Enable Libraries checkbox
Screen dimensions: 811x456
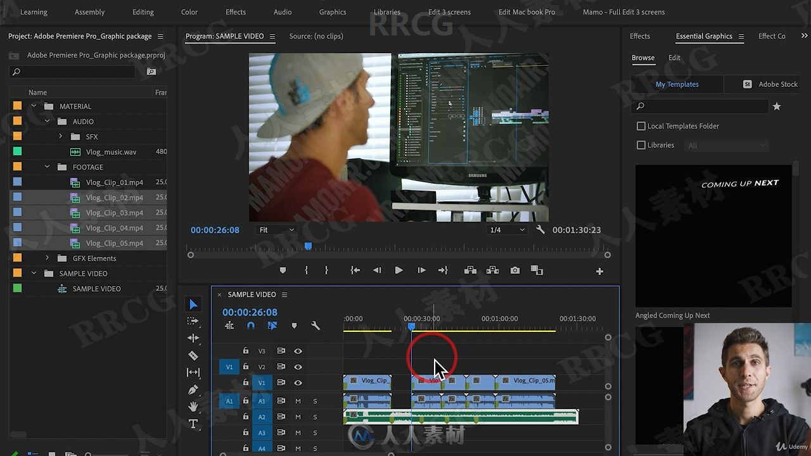641,145
